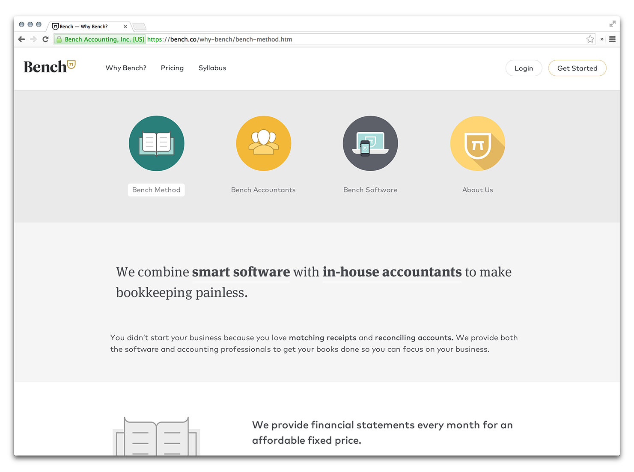Open the Syllabus nav link
The image size is (634, 472).
point(212,68)
